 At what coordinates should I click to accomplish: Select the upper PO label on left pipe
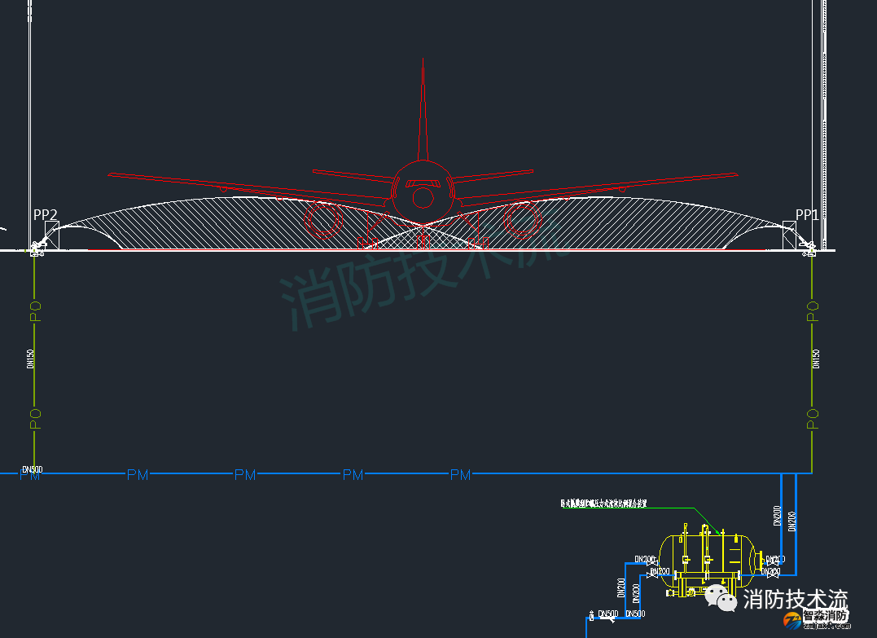35,311
